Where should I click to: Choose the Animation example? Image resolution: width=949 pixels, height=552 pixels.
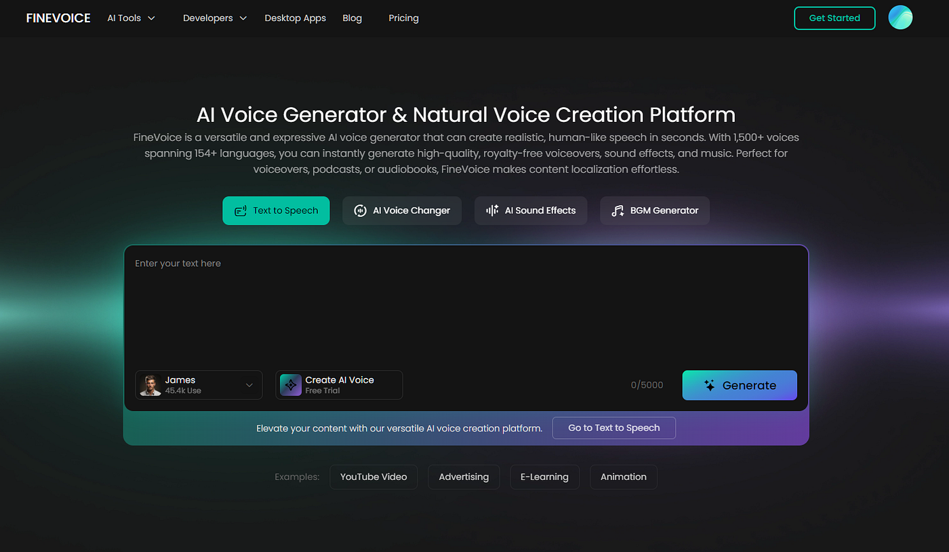tap(624, 477)
